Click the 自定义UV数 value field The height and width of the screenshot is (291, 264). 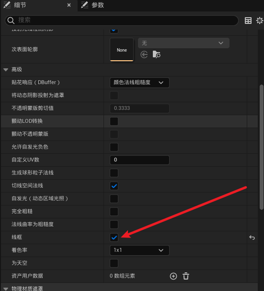click(139, 160)
